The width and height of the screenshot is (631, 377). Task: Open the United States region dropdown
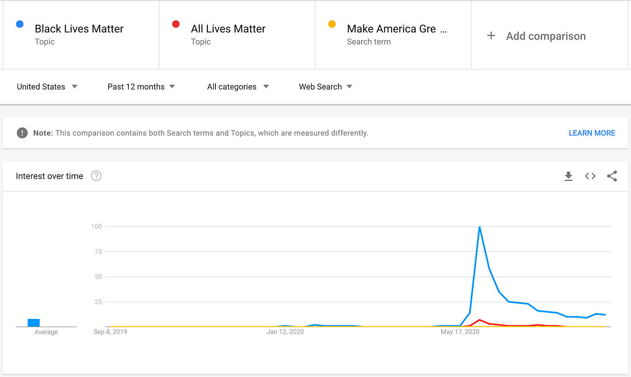click(47, 86)
